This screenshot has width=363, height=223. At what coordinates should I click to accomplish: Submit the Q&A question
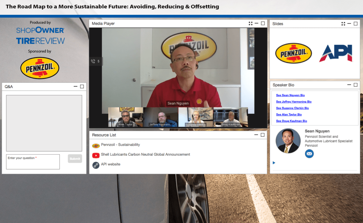pyautogui.click(x=75, y=158)
